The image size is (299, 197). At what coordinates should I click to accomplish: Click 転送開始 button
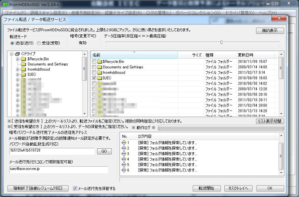click(x=206, y=189)
